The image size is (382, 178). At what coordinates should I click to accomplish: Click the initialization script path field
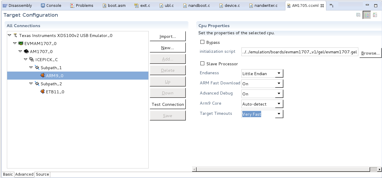click(300, 52)
